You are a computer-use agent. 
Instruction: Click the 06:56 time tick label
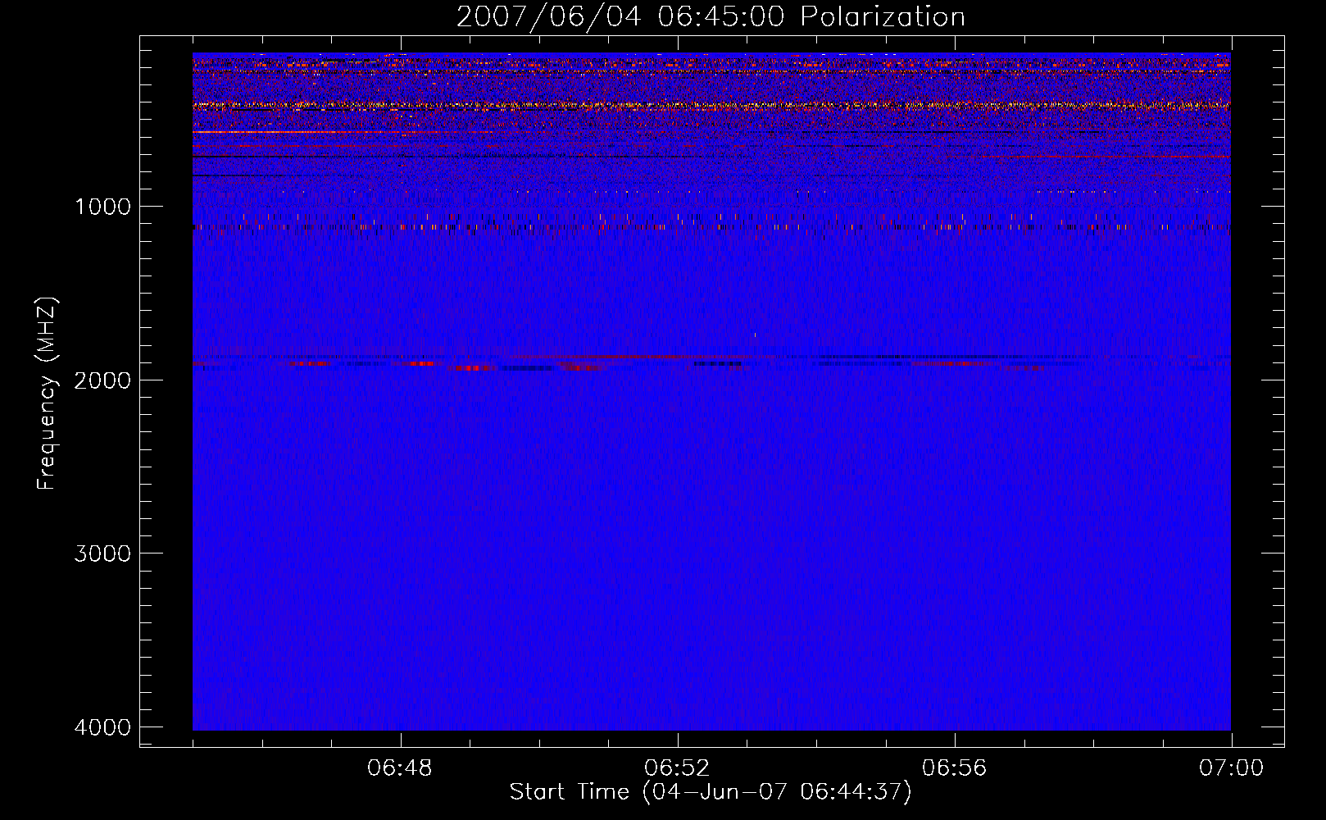click(954, 768)
